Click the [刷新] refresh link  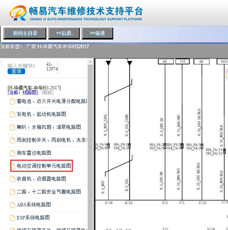pyautogui.click(x=47, y=92)
